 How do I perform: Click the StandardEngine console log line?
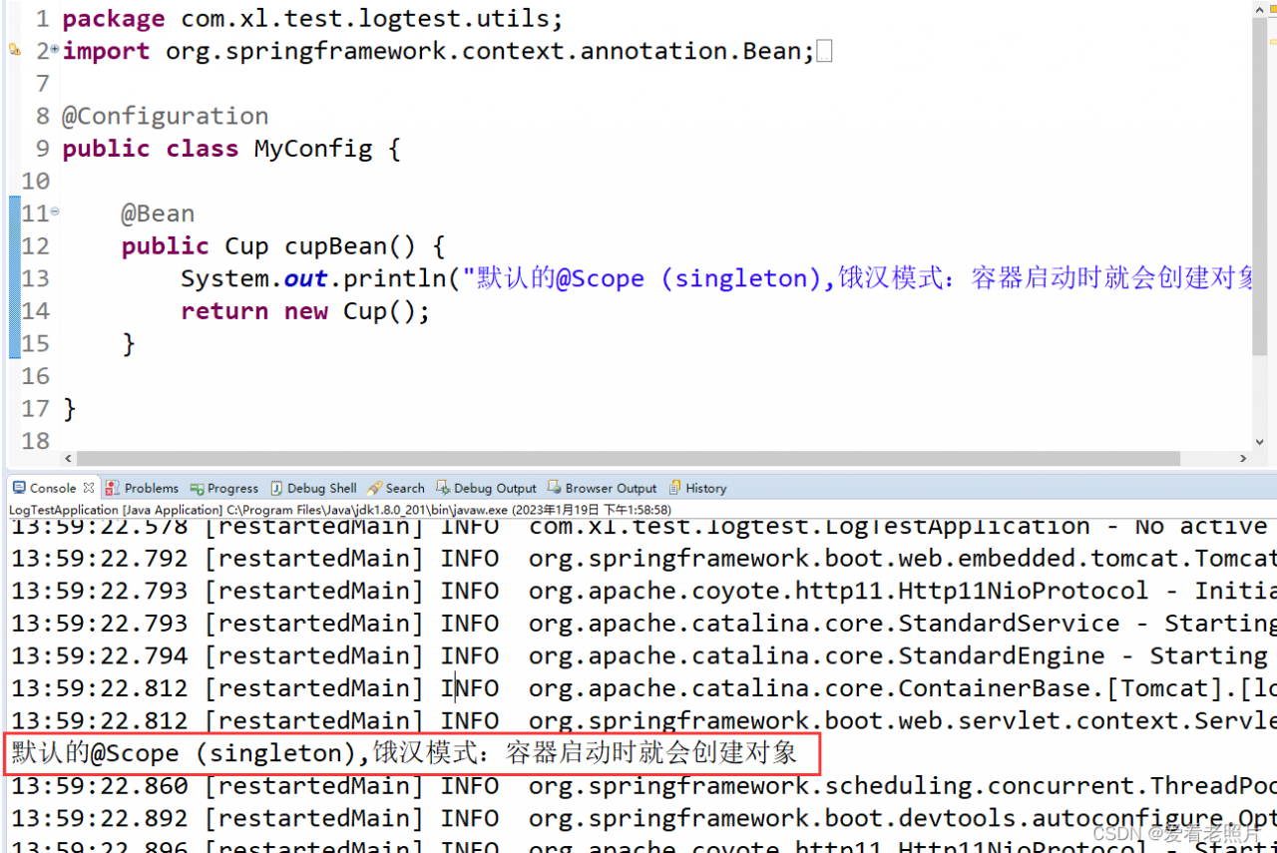pos(643,655)
